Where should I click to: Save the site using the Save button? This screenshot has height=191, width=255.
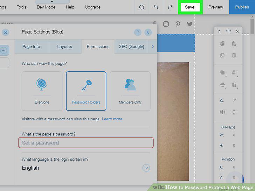tap(190, 7)
